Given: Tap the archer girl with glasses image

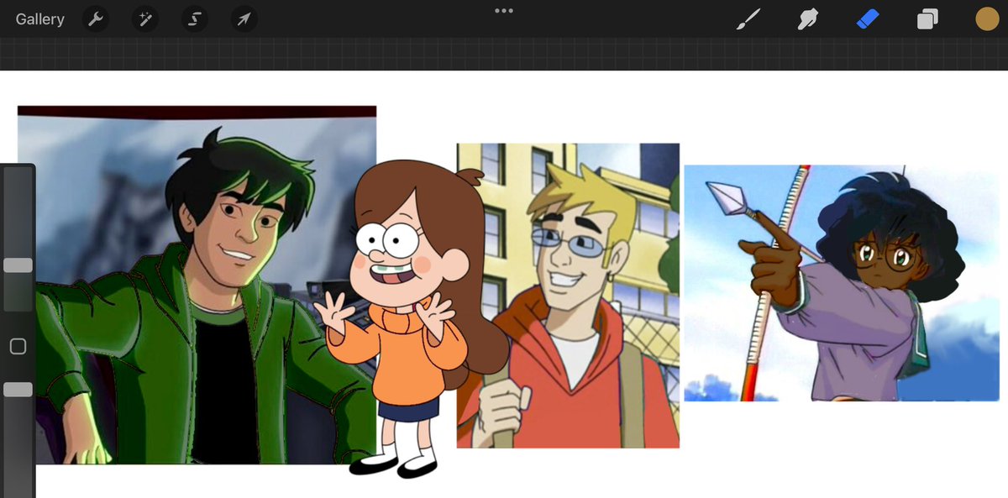Looking at the screenshot, I should 842,283.
